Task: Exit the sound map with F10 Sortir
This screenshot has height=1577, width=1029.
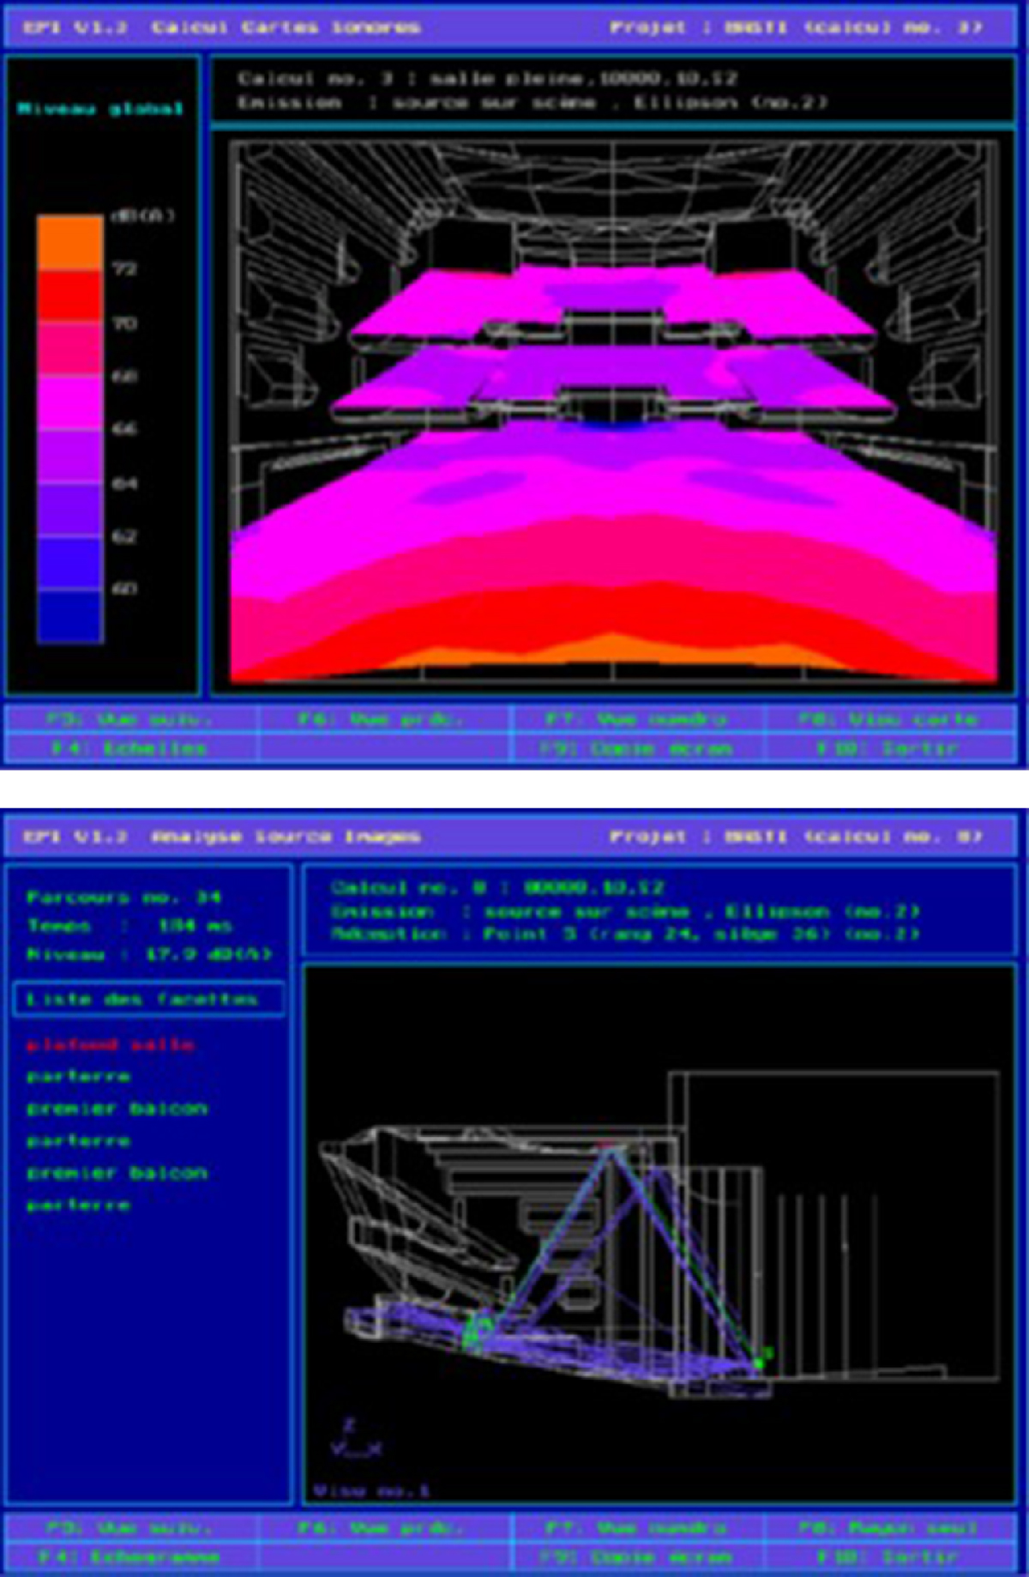Action: pyautogui.click(x=888, y=748)
